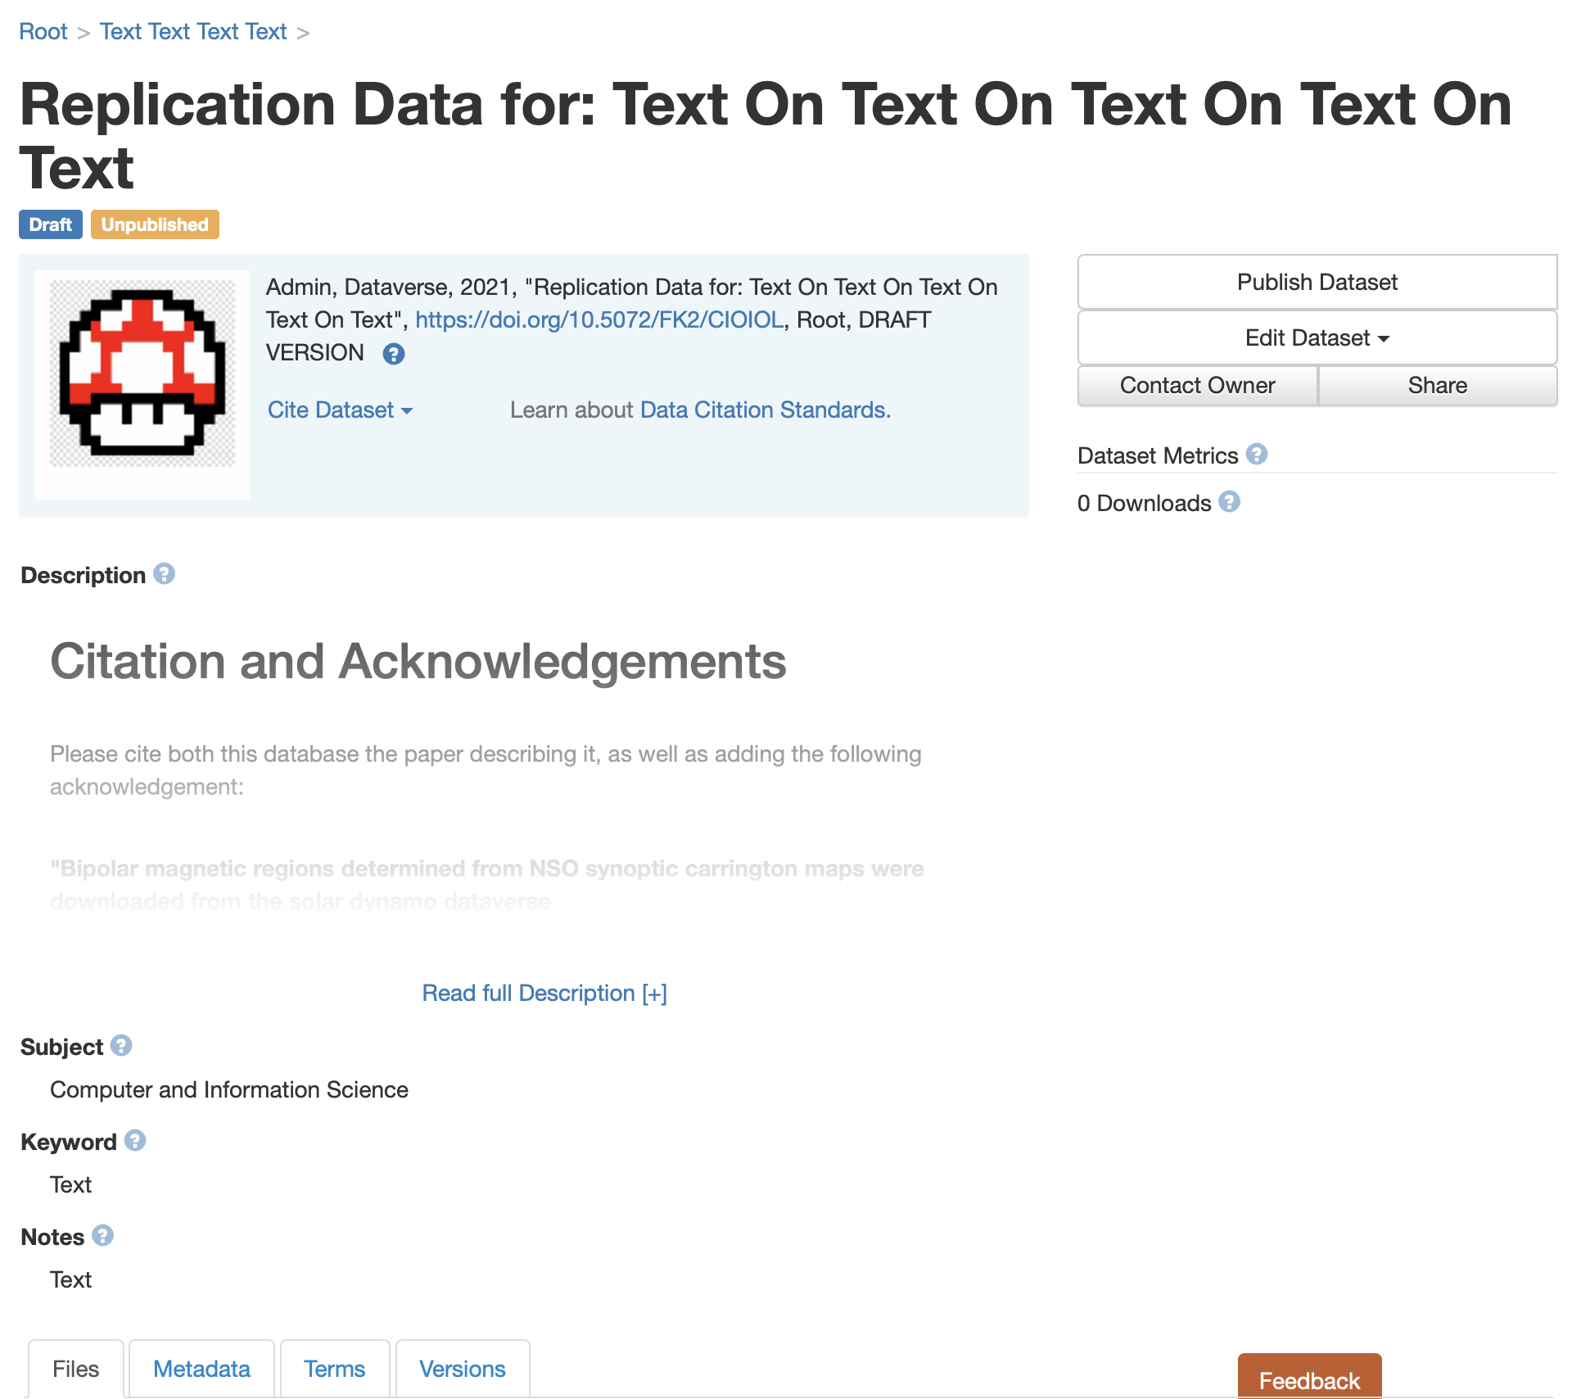Image resolution: width=1572 pixels, height=1399 pixels.
Task: Click the Share button
Action: pos(1437,385)
